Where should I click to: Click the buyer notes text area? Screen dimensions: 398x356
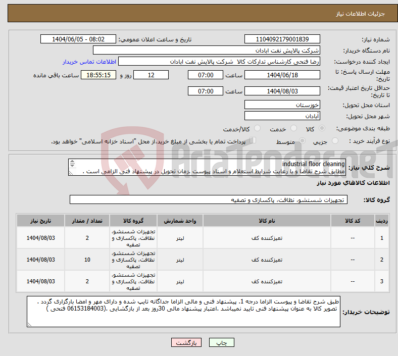coord(183,312)
